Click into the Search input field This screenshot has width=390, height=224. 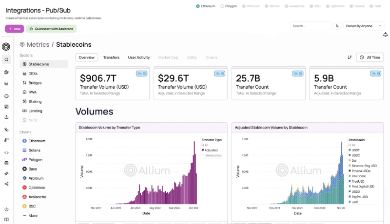pyautogui.click(x=310, y=26)
